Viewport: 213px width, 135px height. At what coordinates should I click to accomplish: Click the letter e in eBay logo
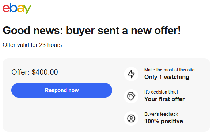[x=6, y=8]
